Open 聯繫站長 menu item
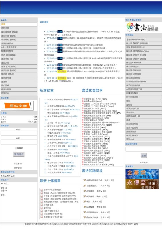Viewport: 162px width, 229px height. pos(19,93)
